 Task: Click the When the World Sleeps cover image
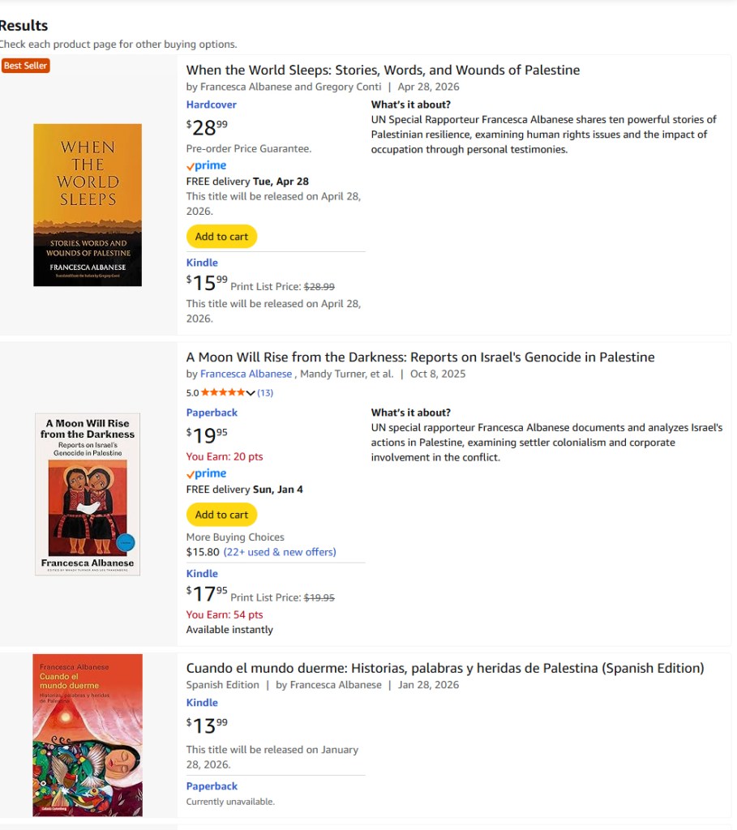[87, 204]
